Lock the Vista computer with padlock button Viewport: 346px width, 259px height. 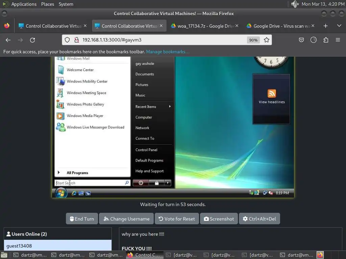156,183
